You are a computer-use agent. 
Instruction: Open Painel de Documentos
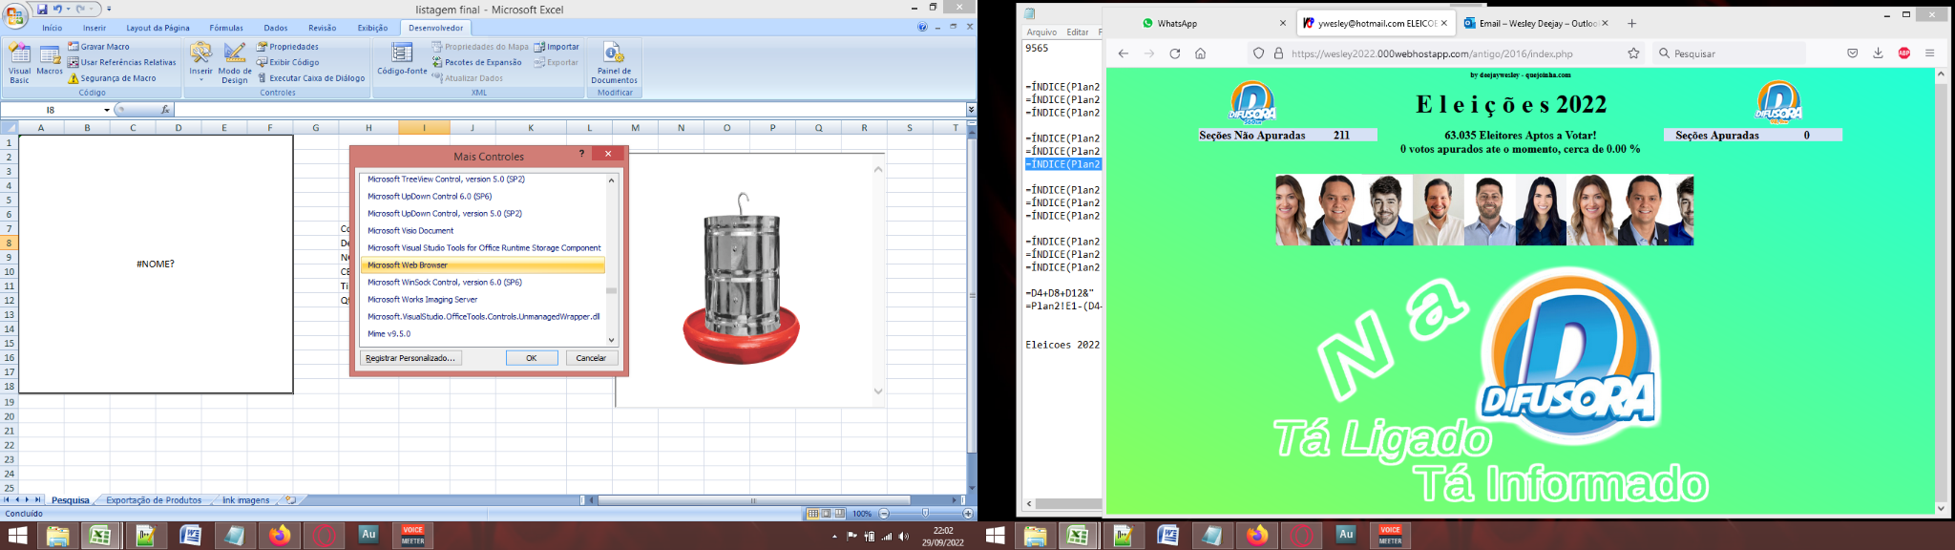(x=614, y=63)
